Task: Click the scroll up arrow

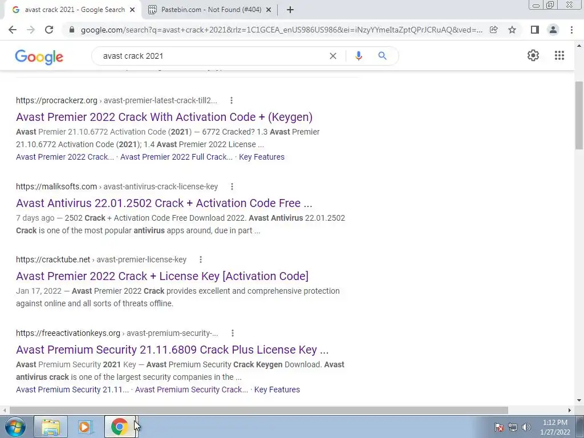Action: (x=579, y=46)
